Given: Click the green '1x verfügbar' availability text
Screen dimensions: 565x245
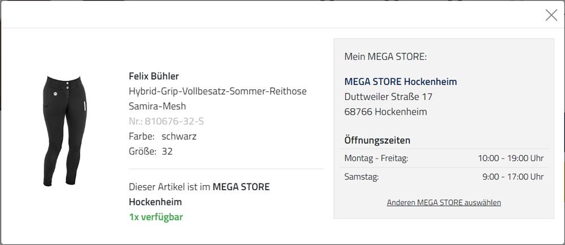Looking at the screenshot, I should click(156, 217).
